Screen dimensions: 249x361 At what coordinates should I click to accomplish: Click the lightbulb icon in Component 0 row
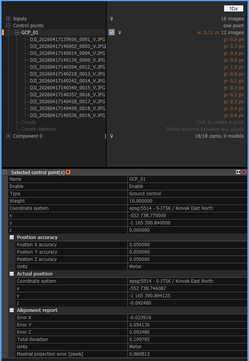112,136
